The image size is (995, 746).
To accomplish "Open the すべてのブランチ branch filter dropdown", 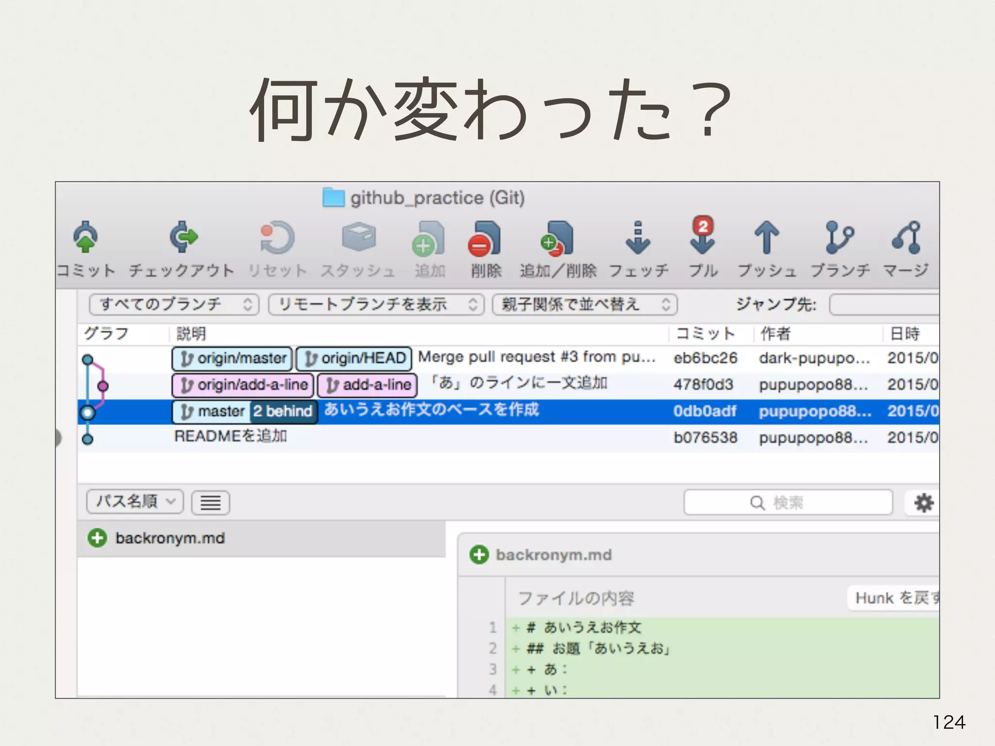I will pyautogui.click(x=174, y=305).
